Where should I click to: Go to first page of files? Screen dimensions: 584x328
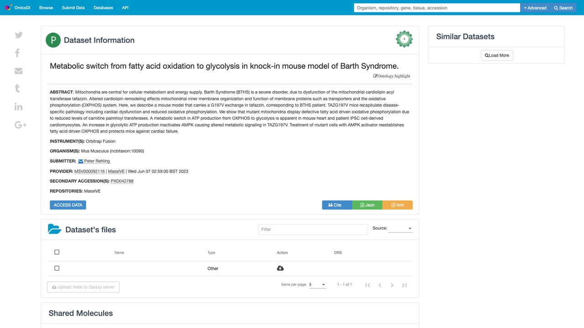point(368,285)
